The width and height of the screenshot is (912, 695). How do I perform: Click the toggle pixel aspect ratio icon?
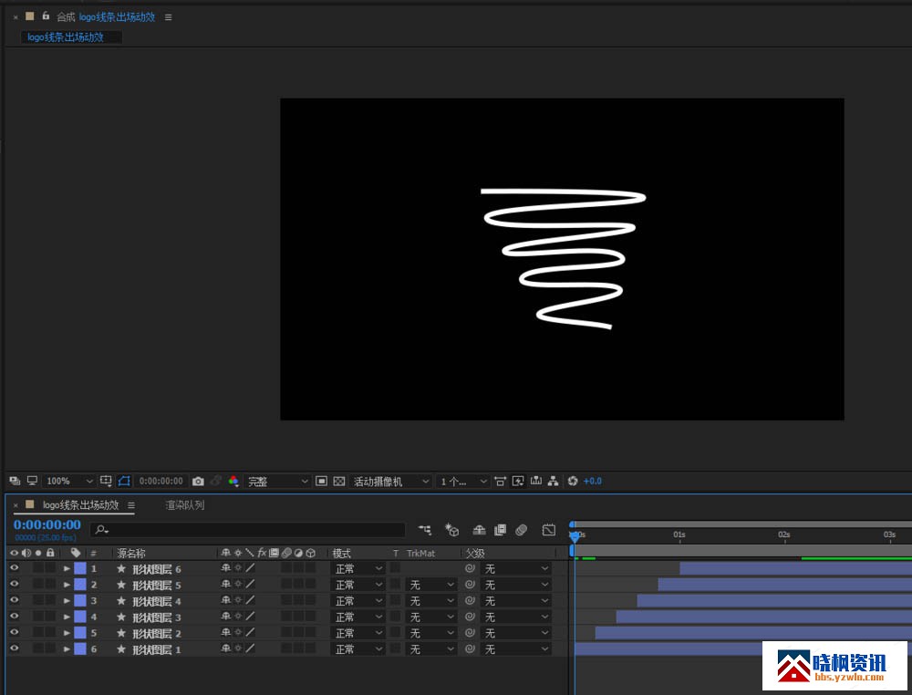point(500,481)
